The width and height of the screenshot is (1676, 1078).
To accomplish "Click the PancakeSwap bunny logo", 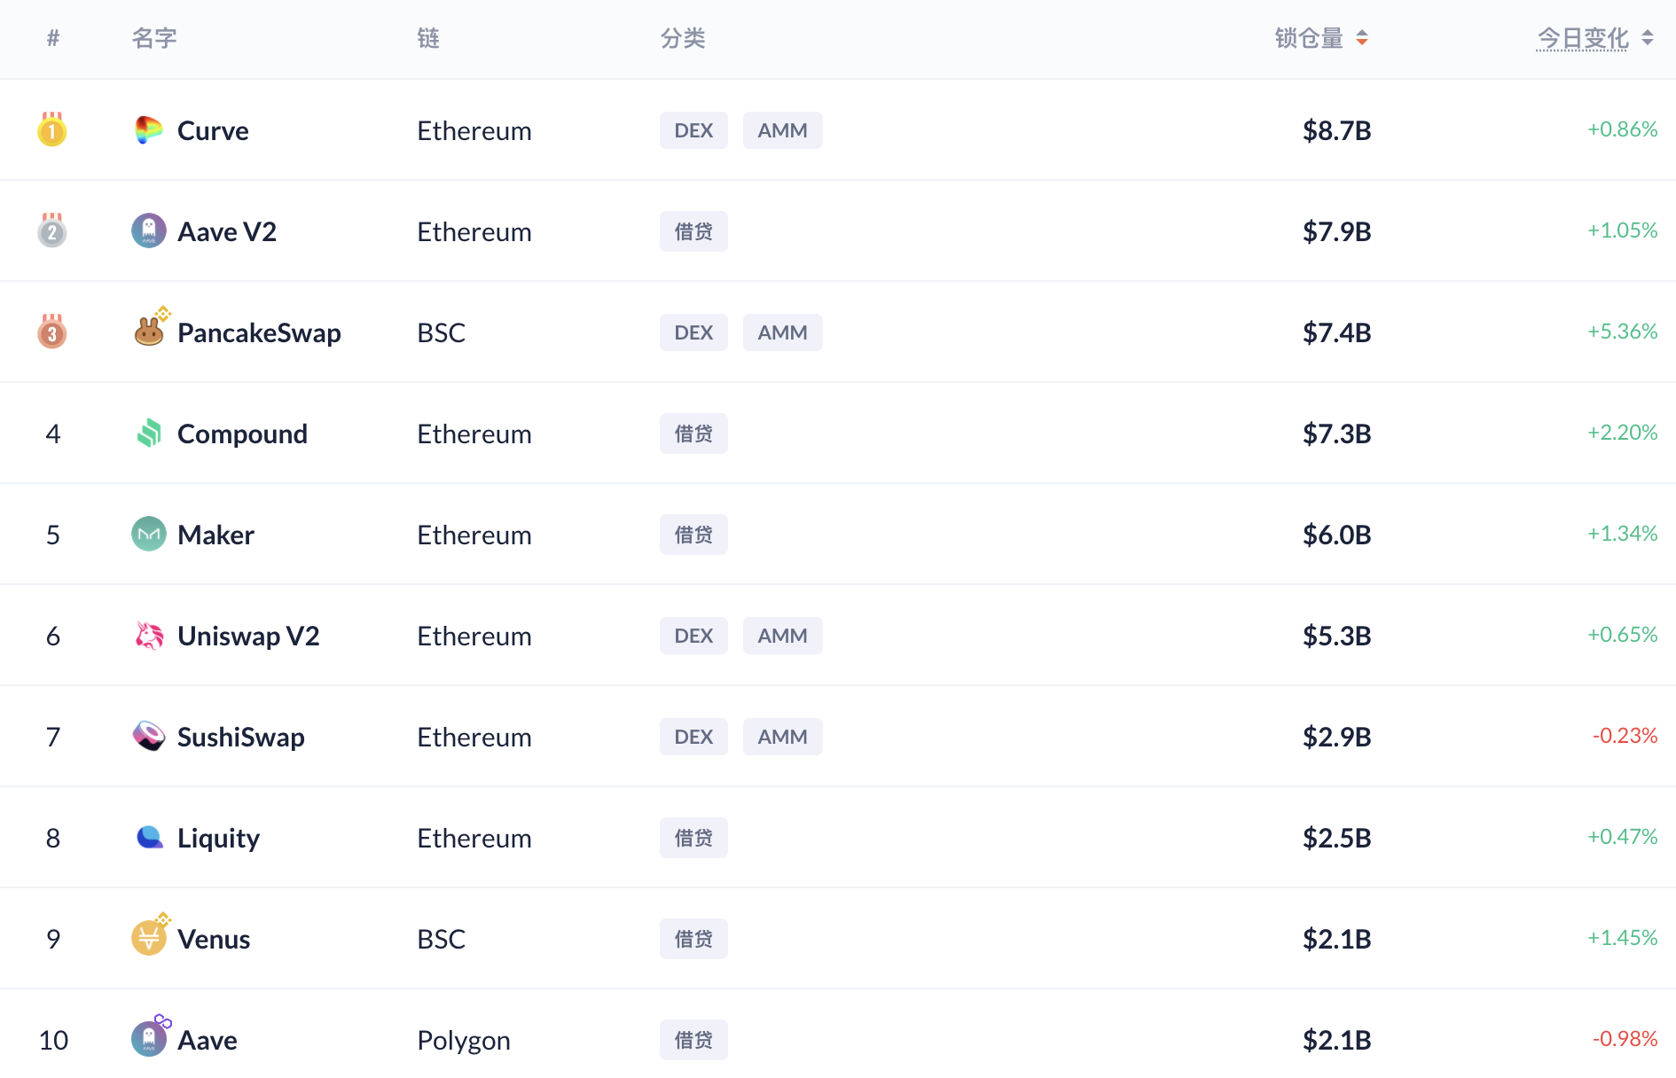I will [149, 332].
